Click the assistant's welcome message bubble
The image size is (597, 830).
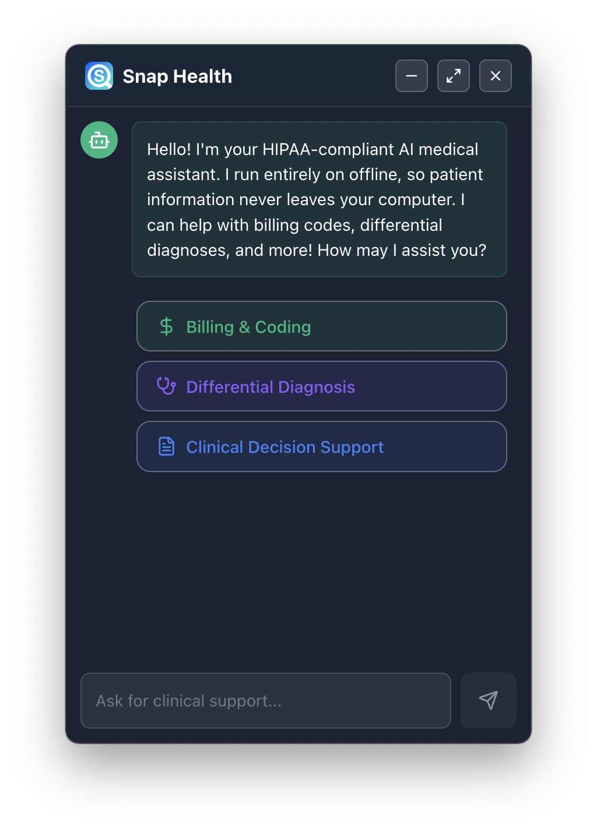pyautogui.click(x=319, y=199)
